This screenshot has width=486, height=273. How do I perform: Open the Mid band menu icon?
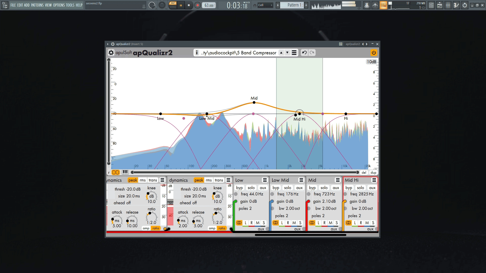pyautogui.click(x=338, y=180)
